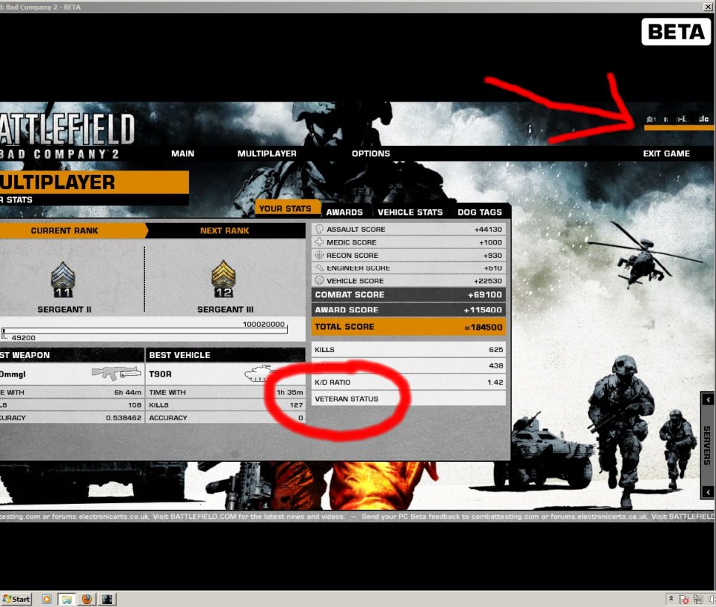Open the SERVERS side tab

click(707, 445)
